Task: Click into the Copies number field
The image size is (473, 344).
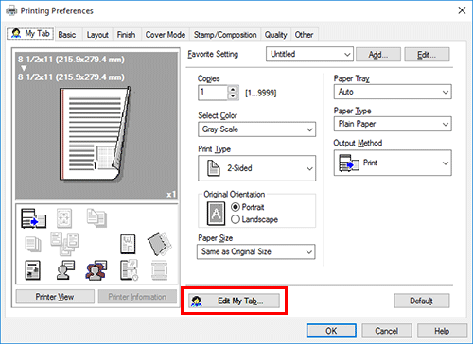Action: [213, 93]
